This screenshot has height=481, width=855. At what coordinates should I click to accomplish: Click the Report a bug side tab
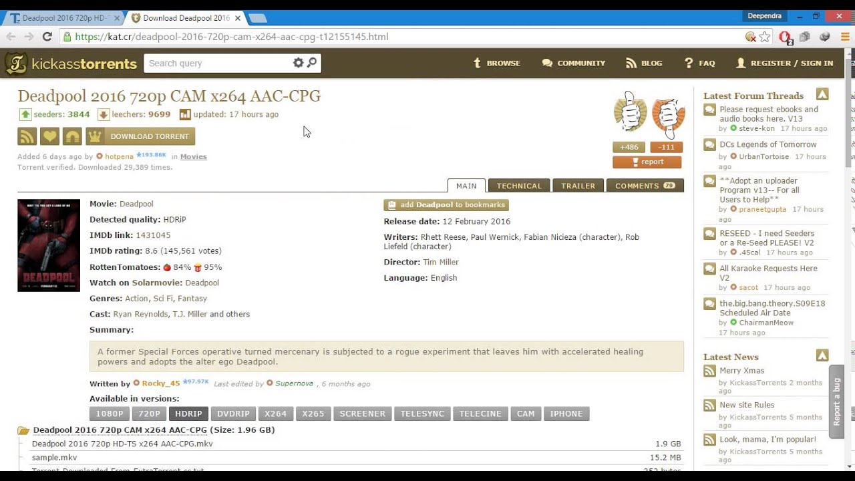(x=837, y=402)
